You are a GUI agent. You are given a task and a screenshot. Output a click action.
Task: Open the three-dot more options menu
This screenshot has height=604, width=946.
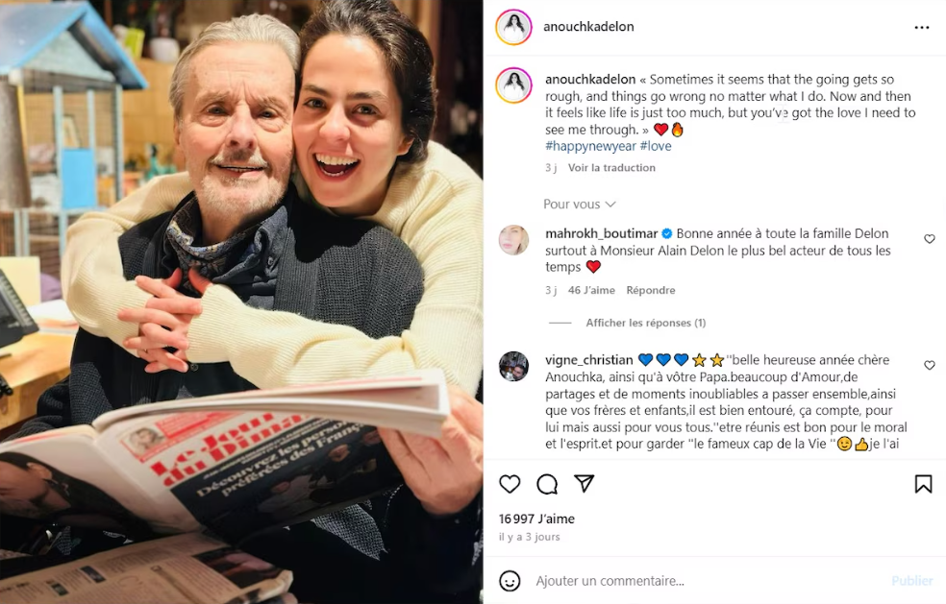tap(921, 27)
